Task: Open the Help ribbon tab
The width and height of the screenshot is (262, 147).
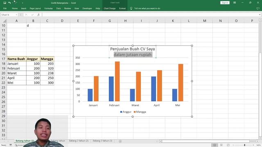Action: pyautogui.click(x=98, y=8)
